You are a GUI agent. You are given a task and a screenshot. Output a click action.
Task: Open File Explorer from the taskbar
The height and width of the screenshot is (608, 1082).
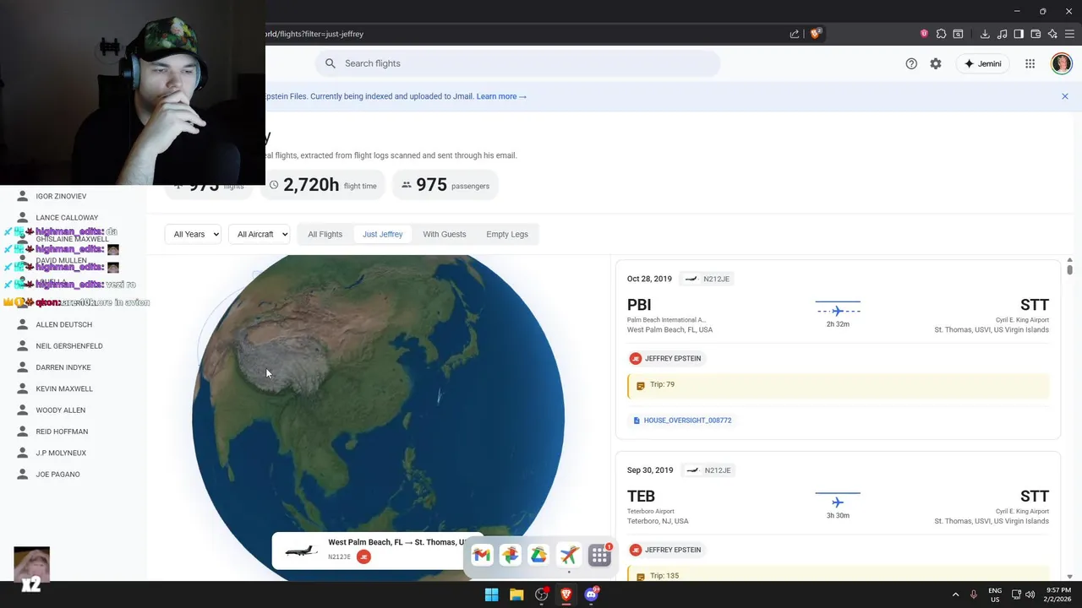(x=516, y=594)
